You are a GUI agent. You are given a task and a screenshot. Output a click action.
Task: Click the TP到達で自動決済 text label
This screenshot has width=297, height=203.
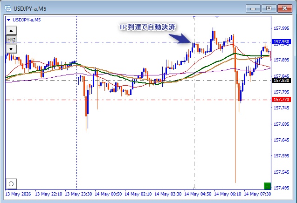click(x=147, y=27)
